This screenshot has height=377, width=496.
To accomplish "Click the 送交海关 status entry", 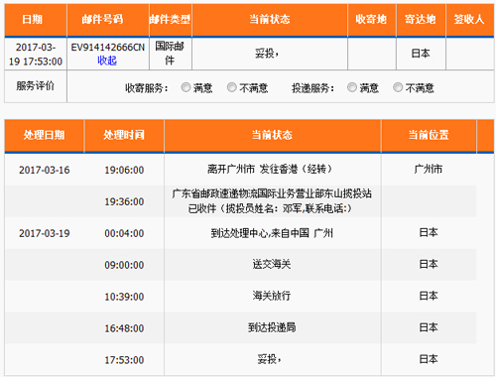I will [272, 264].
